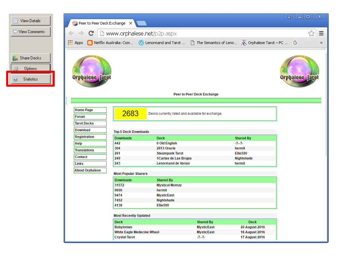
Task: Select the Lenormand de Varian deck entry
Action: coord(173,163)
